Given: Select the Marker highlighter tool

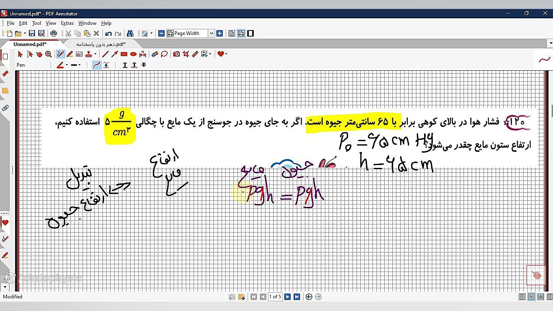Looking at the screenshot, I should (x=70, y=54).
